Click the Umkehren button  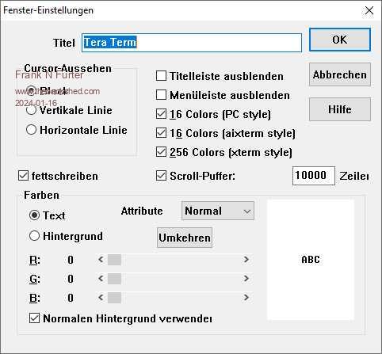(x=185, y=238)
